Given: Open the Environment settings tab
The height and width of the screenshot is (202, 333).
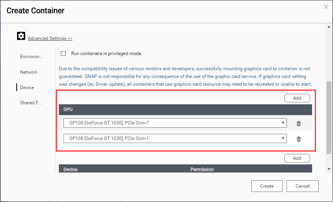Looking at the screenshot, I should [31, 57].
